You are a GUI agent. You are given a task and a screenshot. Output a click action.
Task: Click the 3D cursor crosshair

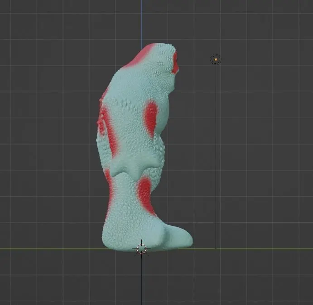[141, 249]
